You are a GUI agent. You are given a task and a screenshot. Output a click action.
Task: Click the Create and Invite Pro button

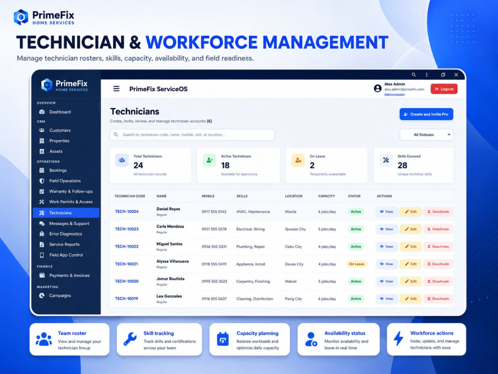(426, 114)
